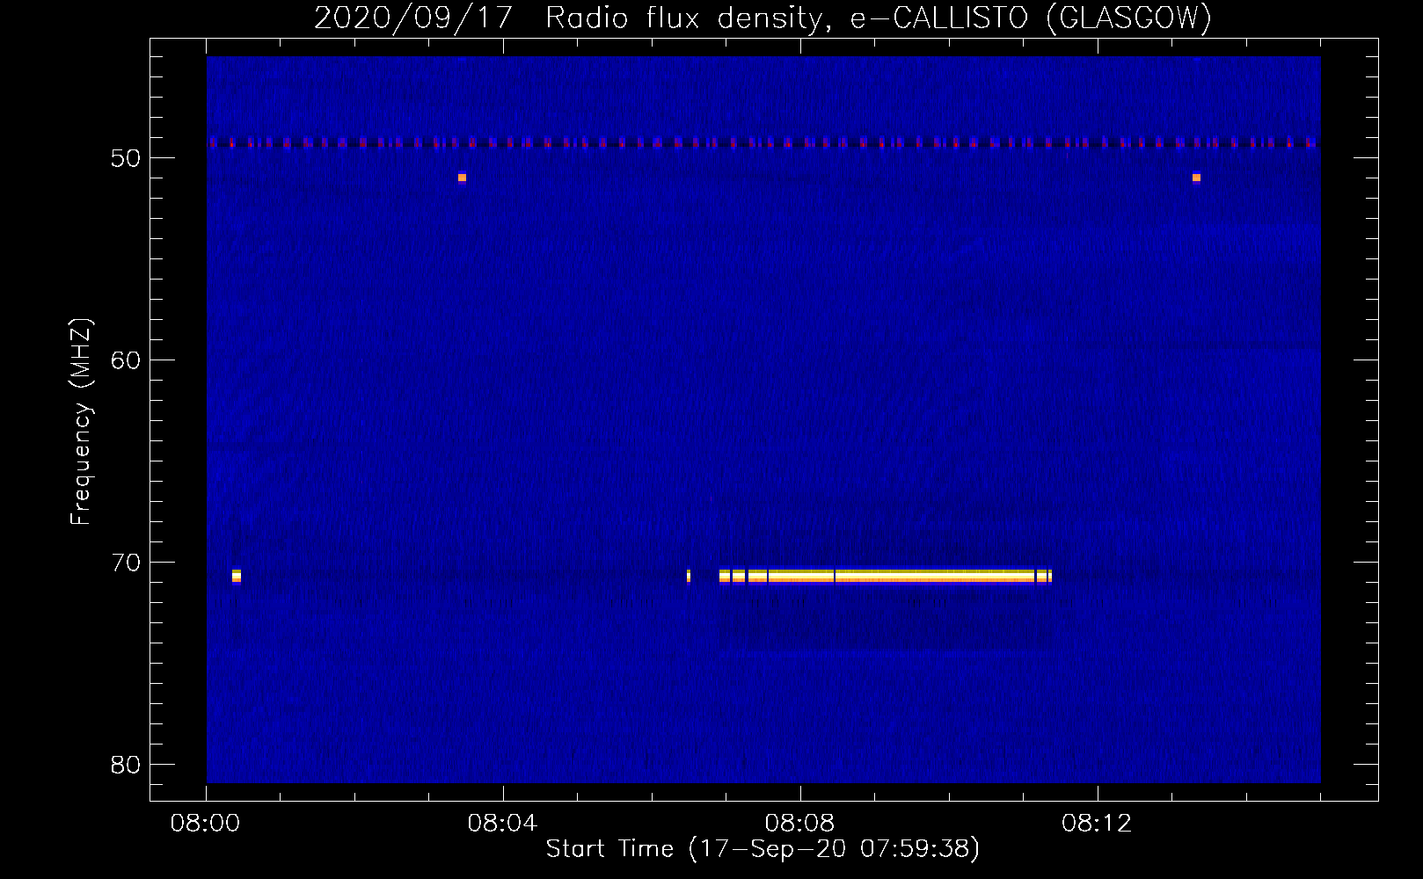Screen dimensions: 1423x879
Task: Click the '70' frequency tick label
Action: [127, 563]
